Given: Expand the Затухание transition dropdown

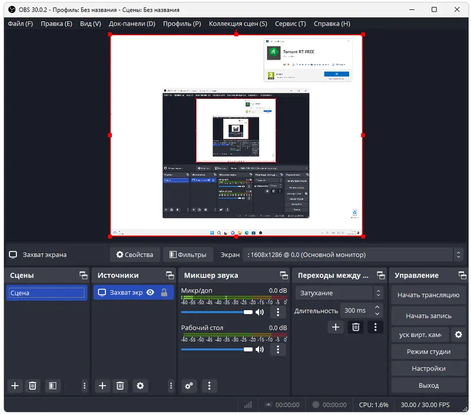Looking at the screenshot, I should [x=340, y=293].
